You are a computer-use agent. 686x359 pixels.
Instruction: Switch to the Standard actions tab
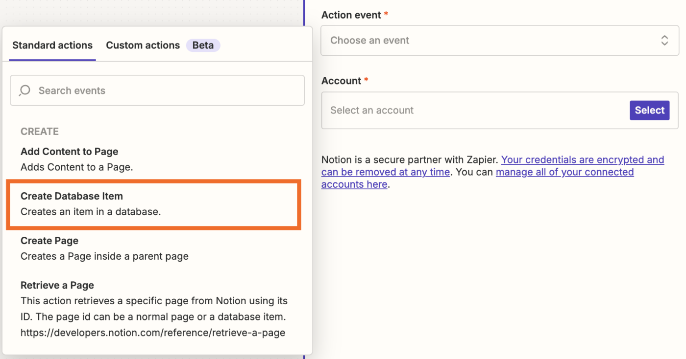pyautogui.click(x=52, y=45)
